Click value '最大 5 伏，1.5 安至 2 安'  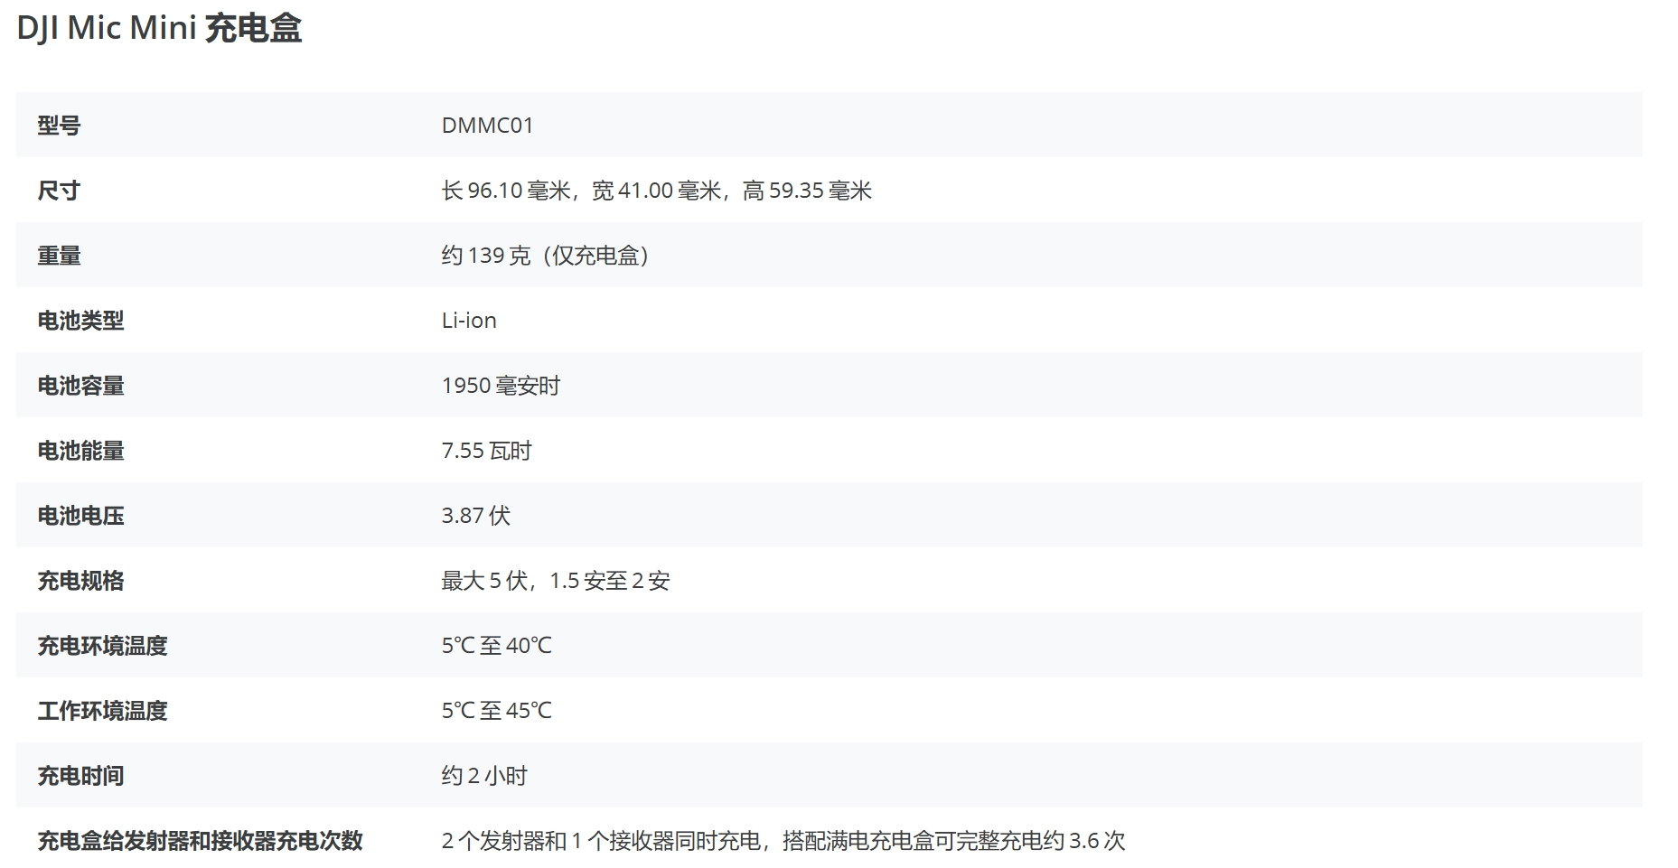coord(556,581)
